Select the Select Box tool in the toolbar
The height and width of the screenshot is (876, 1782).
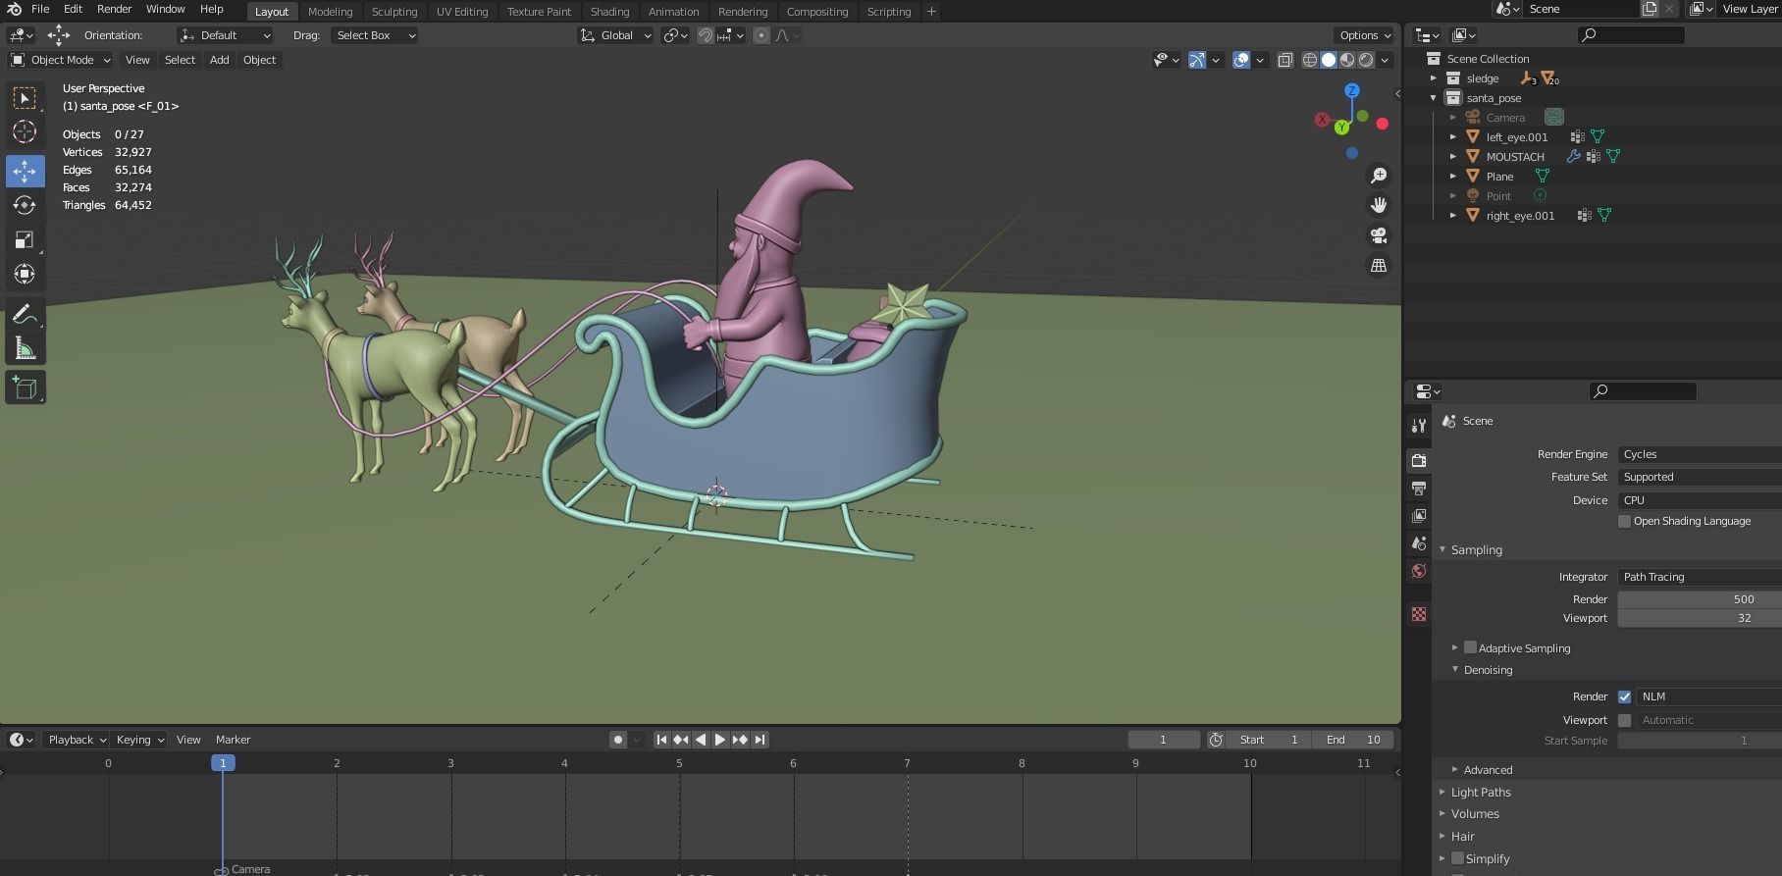[x=25, y=97]
